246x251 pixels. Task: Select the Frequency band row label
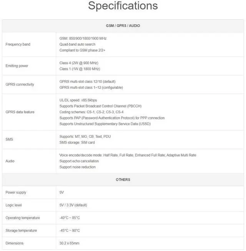(18, 45)
